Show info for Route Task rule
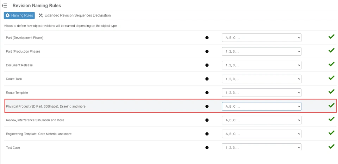338x164 pixels. (207, 79)
